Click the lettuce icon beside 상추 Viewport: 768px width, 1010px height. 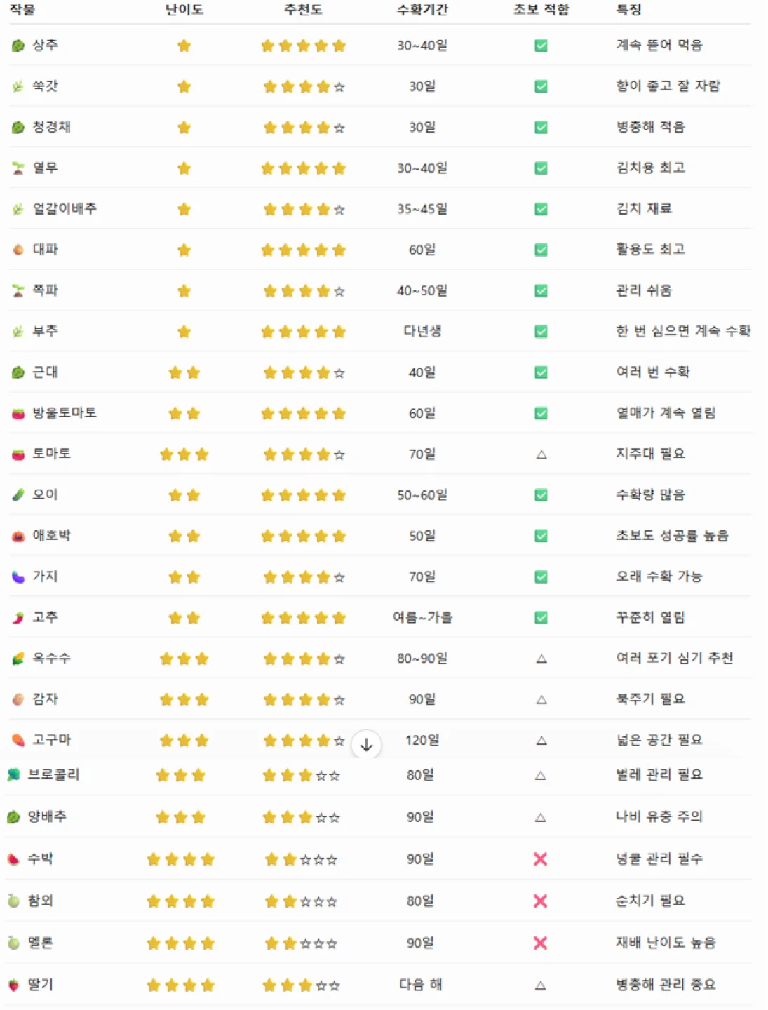click(x=18, y=46)
